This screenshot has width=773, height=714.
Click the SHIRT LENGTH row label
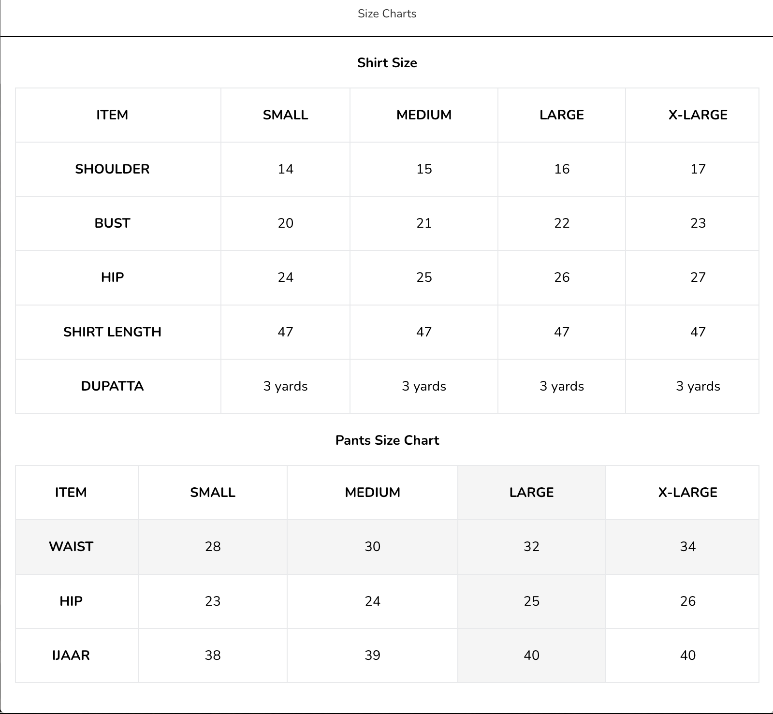click(112, 332)
